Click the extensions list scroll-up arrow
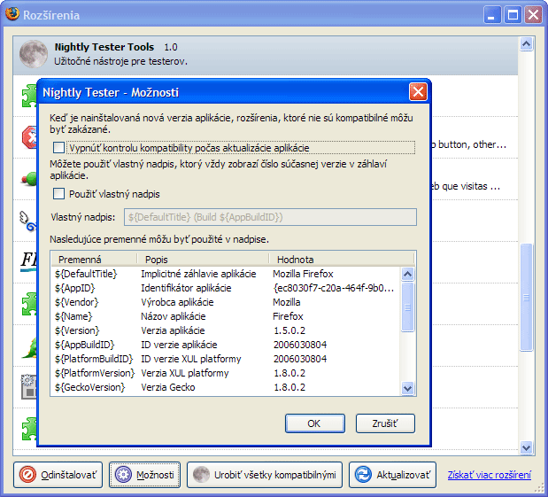This screenshot has width=548, height=497. (x=527, y=44)
